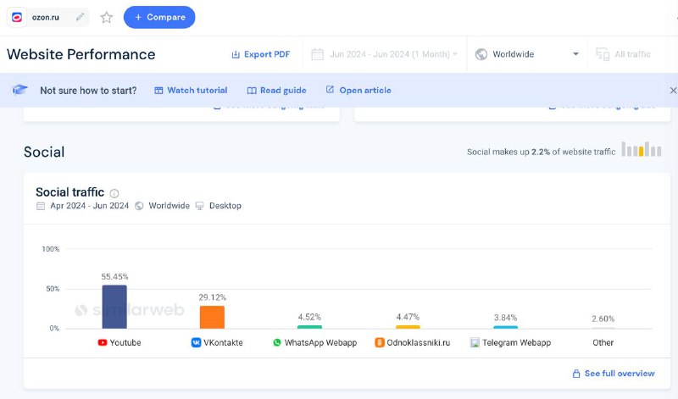The height and width of the screenshot is (399, 678).
Task: Open the Jun 2024 date range dropdown
Action: (384, 54)
